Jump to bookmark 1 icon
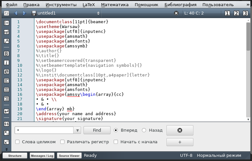The height and width of the screenshot is (161, 252). click(x=227, y=13)
